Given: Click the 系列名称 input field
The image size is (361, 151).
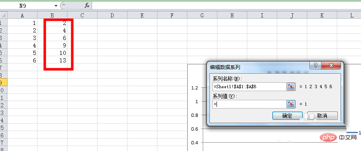Looking at the screenshot, I should pyautogui.click(x=249, y=87).
